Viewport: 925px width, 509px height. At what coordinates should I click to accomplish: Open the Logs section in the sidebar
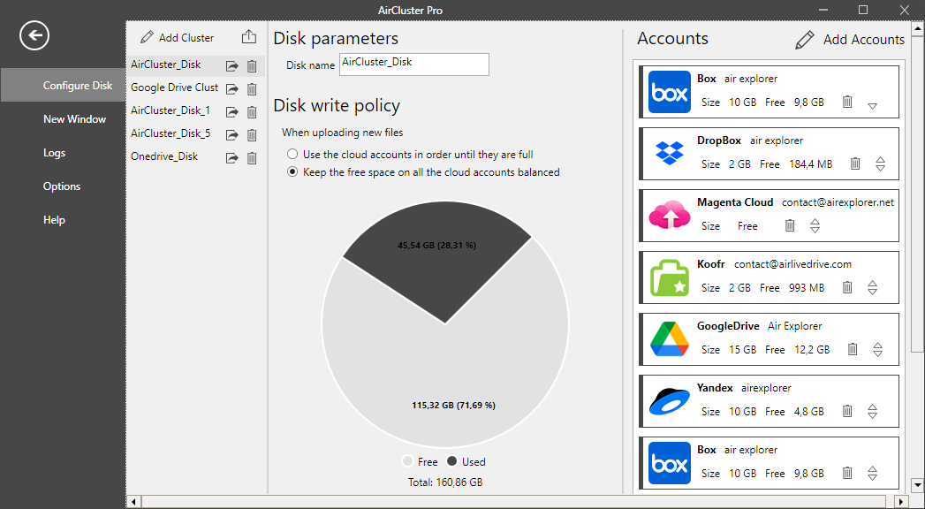coord(54,153)
